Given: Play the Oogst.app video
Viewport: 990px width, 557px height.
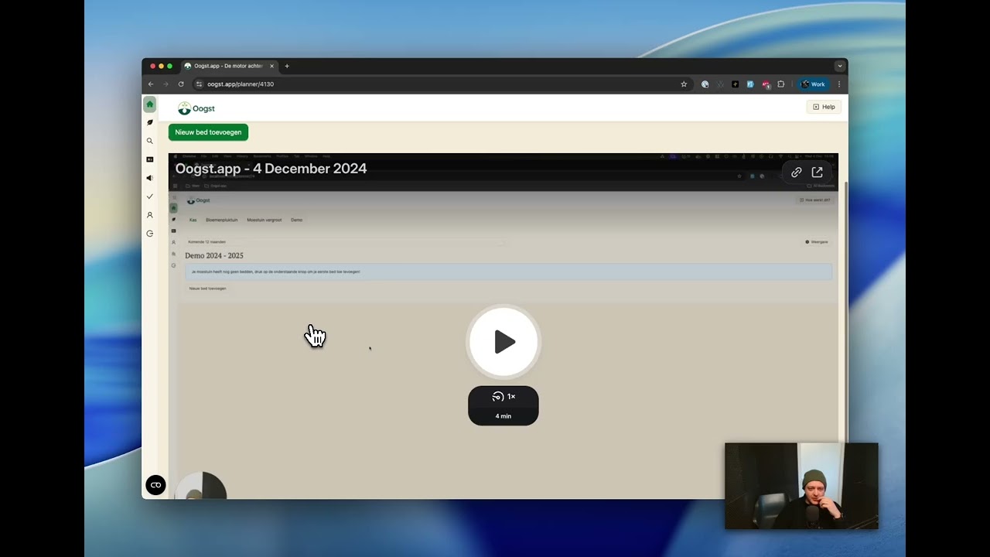Looking at the screenshot, I should pos(504,342).
